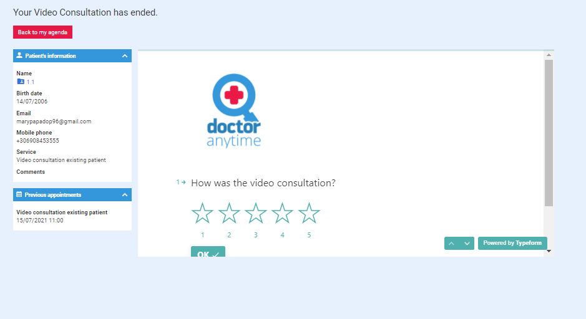Viewport: 586px width, 319px height.
Task: Open the Powered by Typeform link
Action: 512,243
